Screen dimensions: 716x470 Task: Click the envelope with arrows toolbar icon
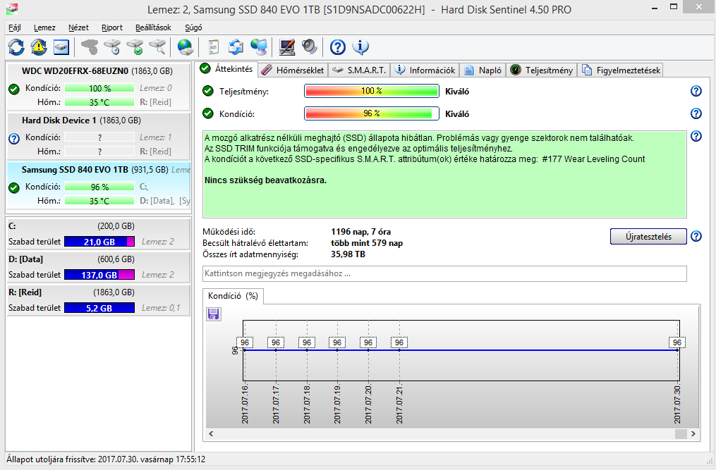236,47
